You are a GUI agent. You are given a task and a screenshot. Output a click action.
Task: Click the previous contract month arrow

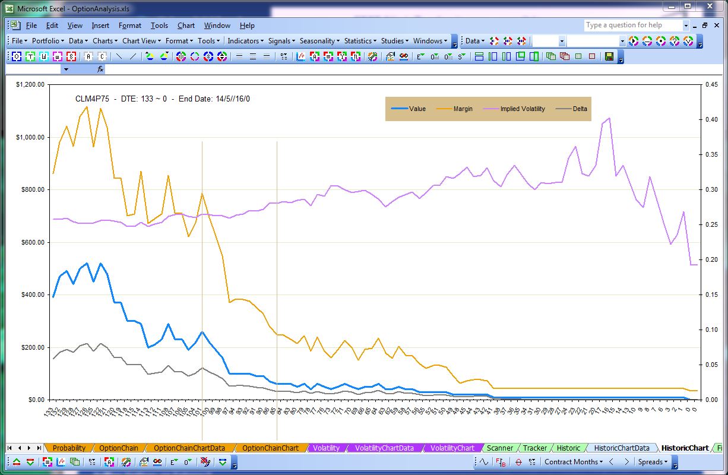tap(611, 462)
